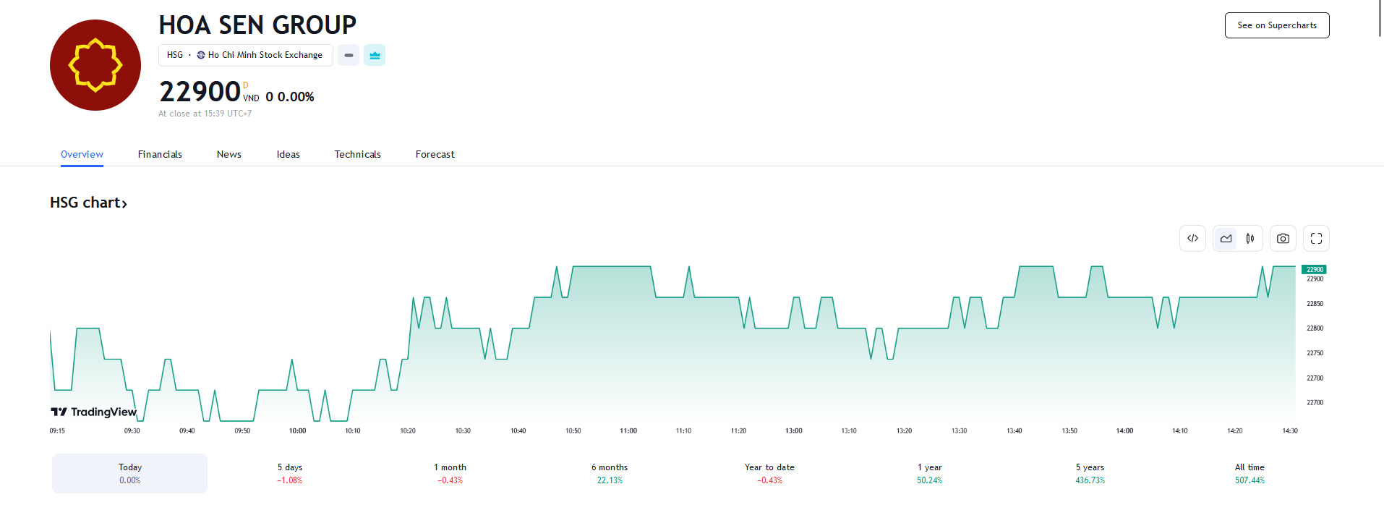Image resolution: width=1384 pixels, height=531 pixels.
Task: Click the blue crown badge icon
Action: 375,55
